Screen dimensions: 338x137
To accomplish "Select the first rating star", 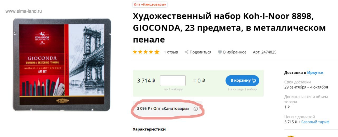I will click(135, 52).
